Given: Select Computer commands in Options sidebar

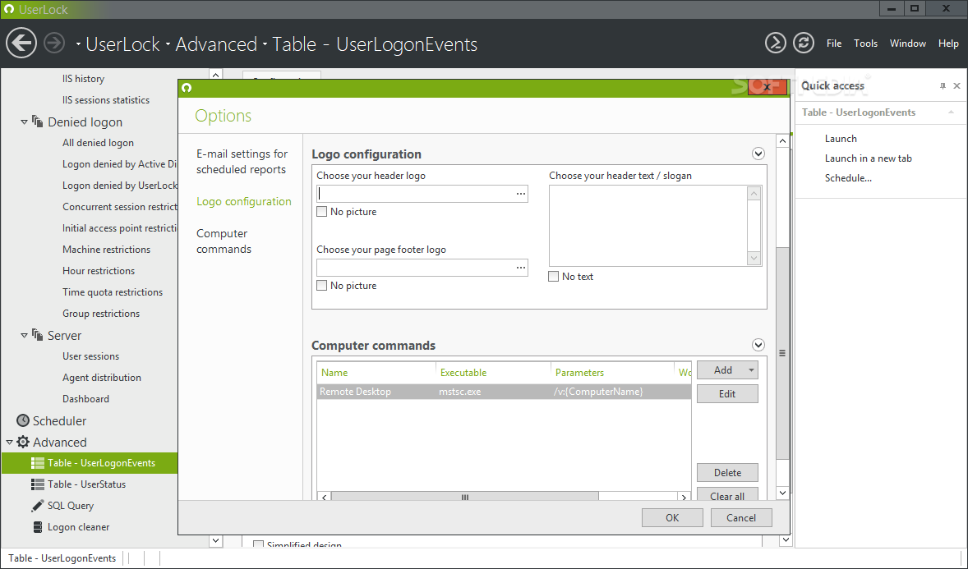Looking at the screenshot, I should point(224,241).
